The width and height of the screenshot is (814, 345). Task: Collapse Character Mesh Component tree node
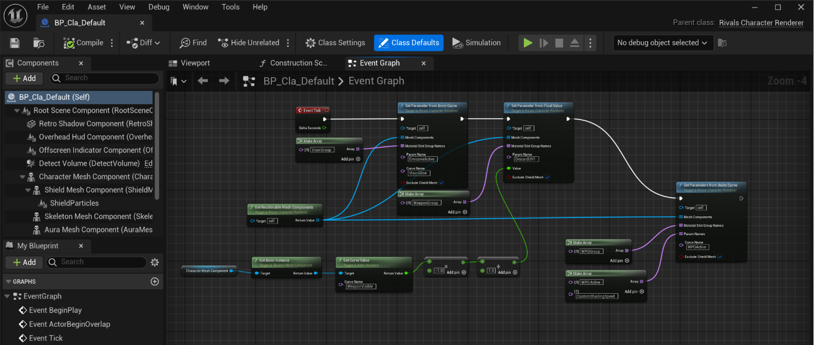pos(23,177)
